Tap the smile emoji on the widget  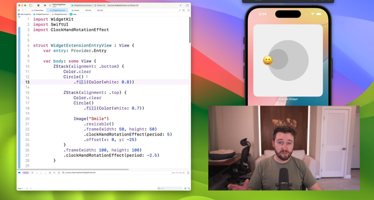pos(267,61)
